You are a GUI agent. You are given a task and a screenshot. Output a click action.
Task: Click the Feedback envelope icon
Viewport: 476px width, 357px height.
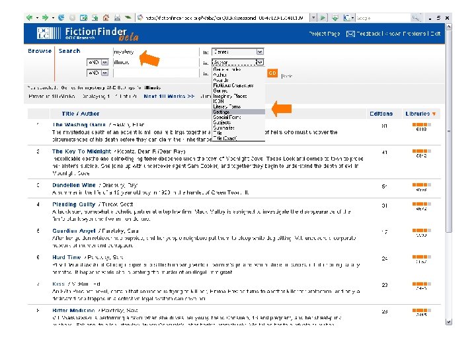click(350, 34)
